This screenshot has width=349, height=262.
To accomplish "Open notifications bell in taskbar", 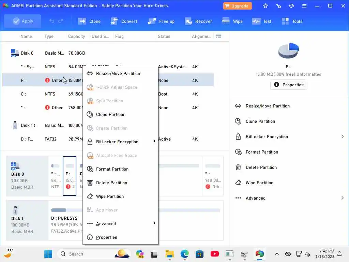I will pyautogui.click(x=340, y=254).
